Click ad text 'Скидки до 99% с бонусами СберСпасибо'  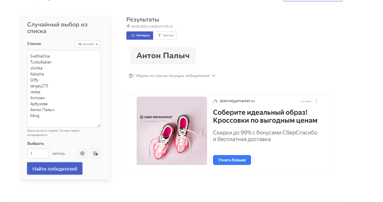(265, 133)
